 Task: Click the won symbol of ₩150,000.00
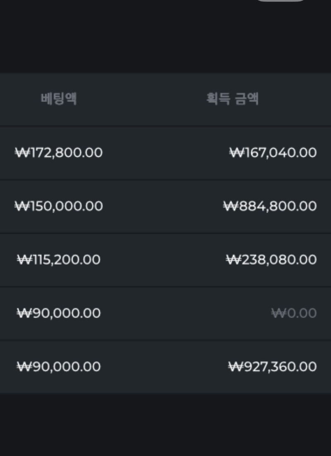point(21,206)
